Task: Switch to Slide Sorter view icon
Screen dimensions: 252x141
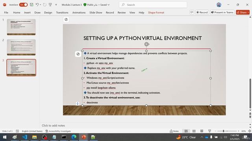Action: pyautogui.click(x=194, y=131)
